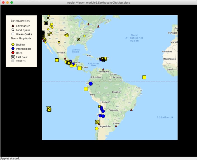Click the yellow quake circle near TN label
Screen dimensions: 197x160
click(85, 36)
